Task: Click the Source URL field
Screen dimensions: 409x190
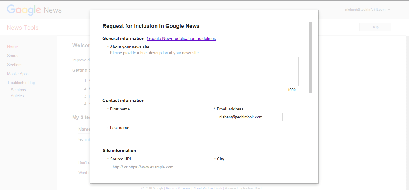Action: pos(150,167)
